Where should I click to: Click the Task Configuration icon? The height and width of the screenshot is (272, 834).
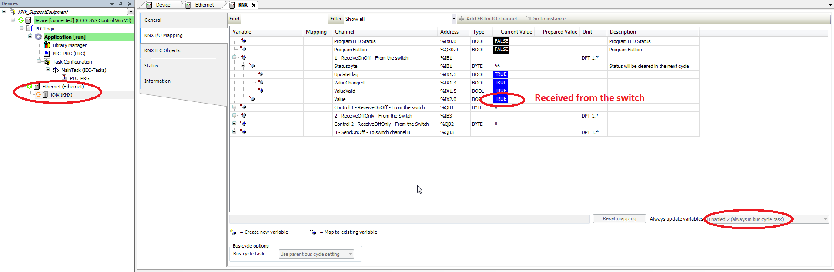tap(47, 62)
